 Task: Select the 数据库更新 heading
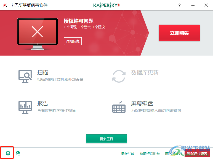tap(145, 72)
